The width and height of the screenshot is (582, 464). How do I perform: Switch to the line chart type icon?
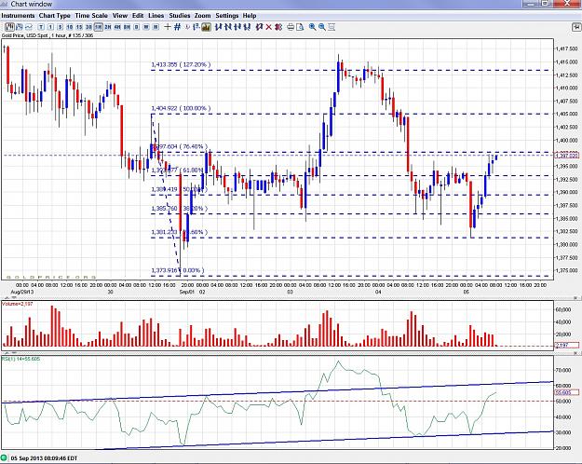point(29,27)
